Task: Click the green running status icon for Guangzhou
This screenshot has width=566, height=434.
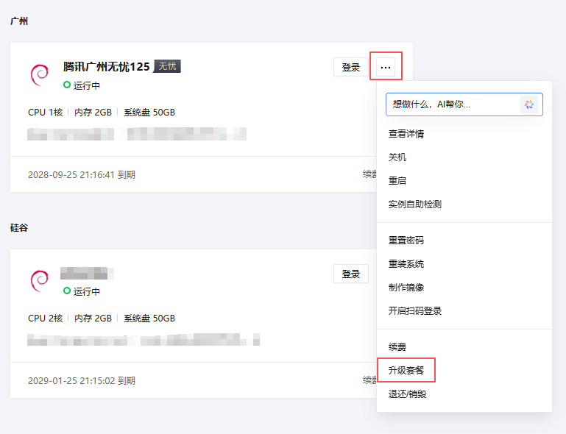Action: point(67,85)
